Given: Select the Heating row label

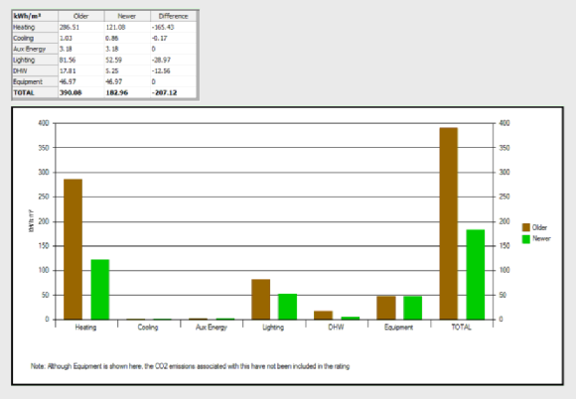Looking at the screenshot, I should (35, 27).
